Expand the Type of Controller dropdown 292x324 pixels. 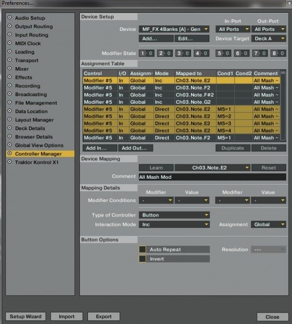tap(174, 215)
